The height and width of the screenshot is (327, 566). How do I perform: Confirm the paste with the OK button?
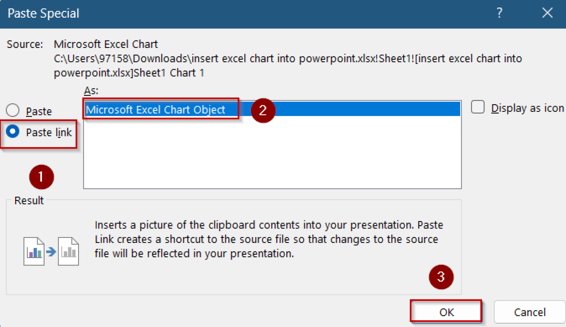click(x=446, y=312)
